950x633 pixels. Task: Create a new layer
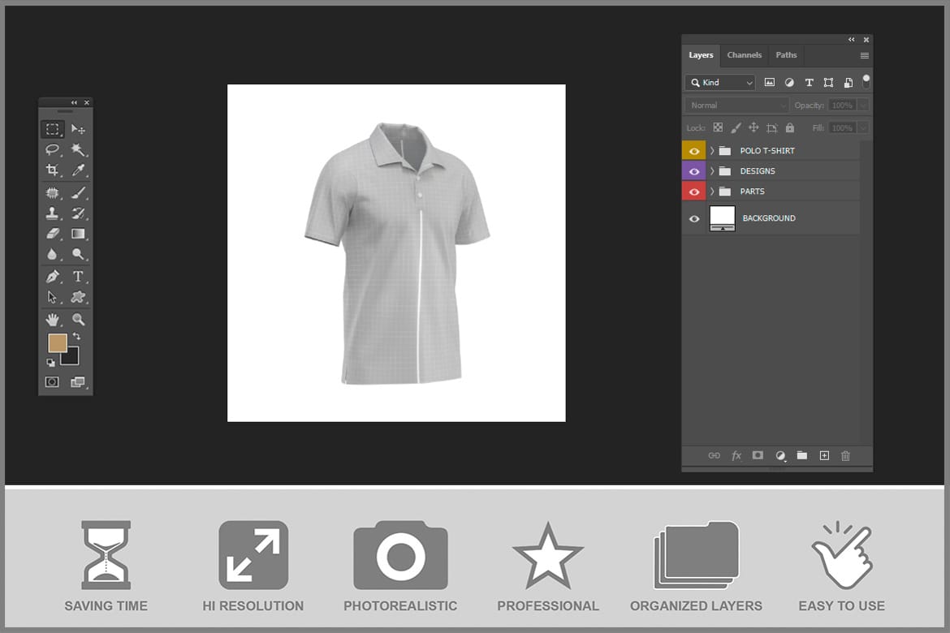pos(824,455)
